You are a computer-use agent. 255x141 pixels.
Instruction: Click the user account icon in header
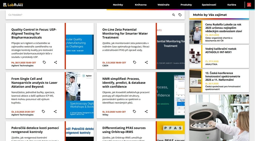click(249, 5)
